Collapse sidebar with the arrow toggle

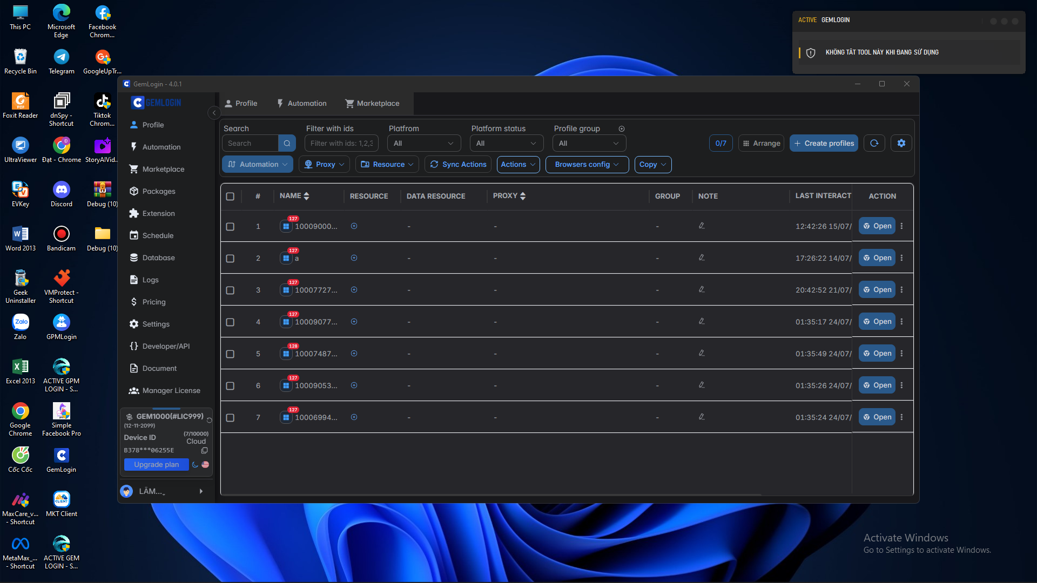214,113
